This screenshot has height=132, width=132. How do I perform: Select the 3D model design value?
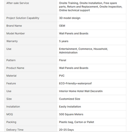[69, 18]
